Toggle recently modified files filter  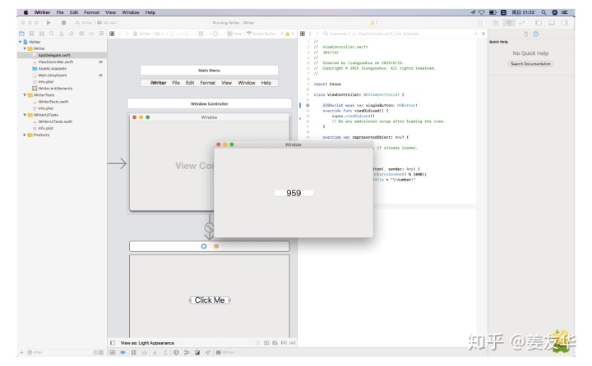tap(95, 352)
